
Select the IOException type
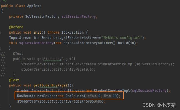[73, 32]
